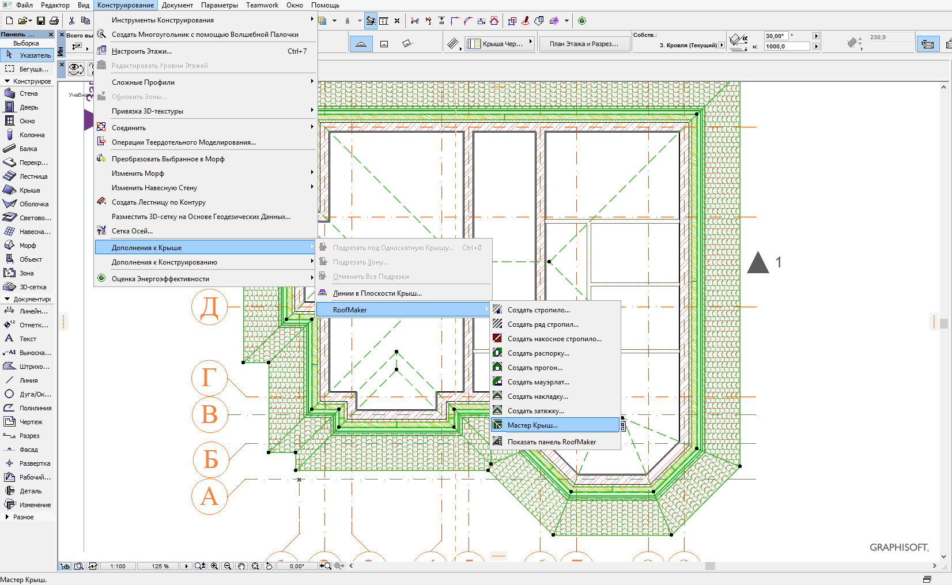Select the 3D-сетка (Mesh) tool
The height and width of the screenshot is (585, 952).
tap(27, 287)
